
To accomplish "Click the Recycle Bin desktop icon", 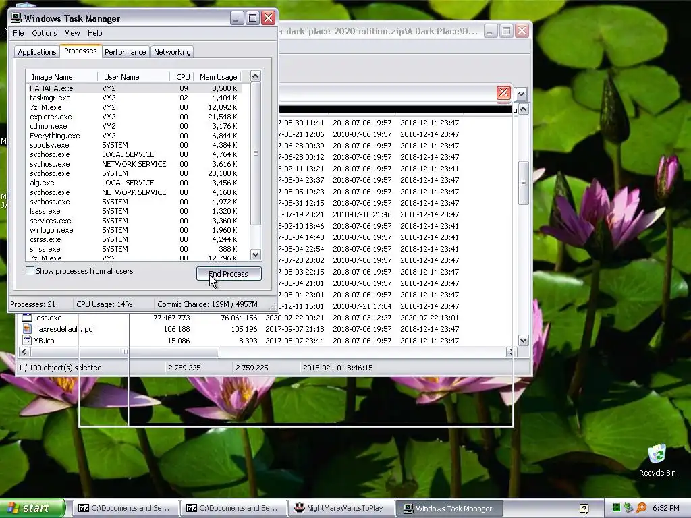I will pyautogui.click(x=657, y=460).
